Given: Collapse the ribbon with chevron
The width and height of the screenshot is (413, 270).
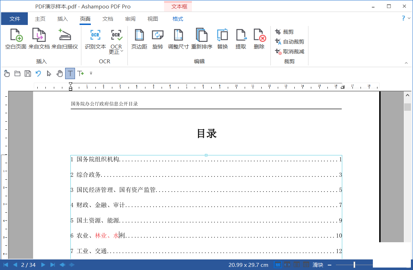Looking at the screenshot, I should [406, 63].
